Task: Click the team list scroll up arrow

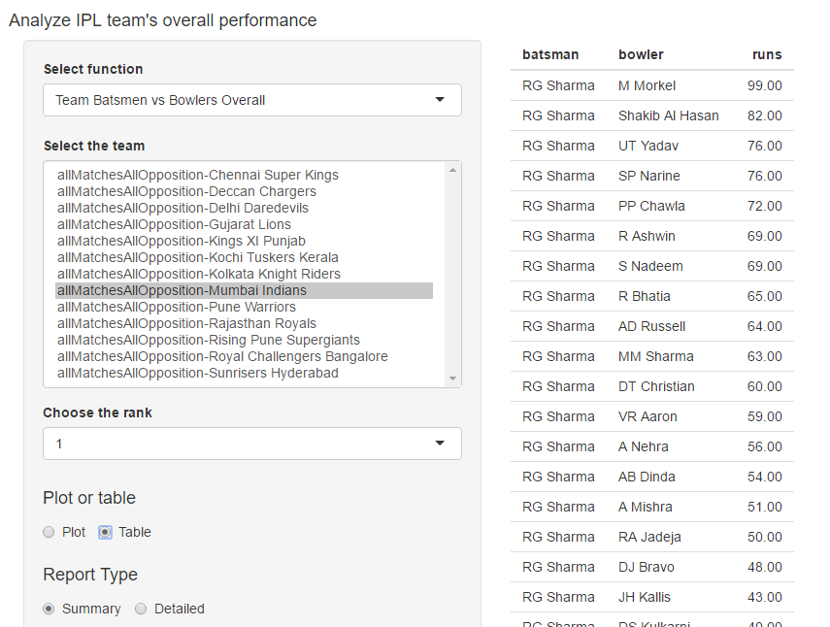Action: [x=452, y=171]
